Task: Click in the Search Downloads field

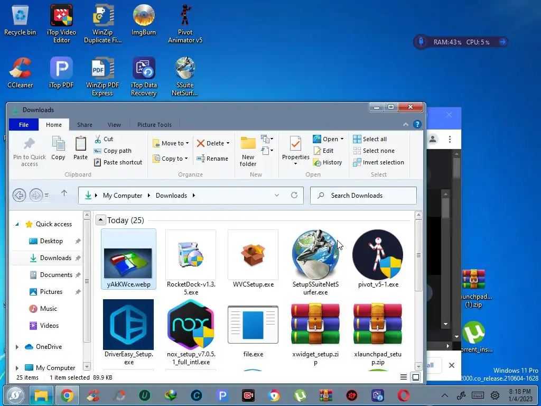Action: click(363, 196)
